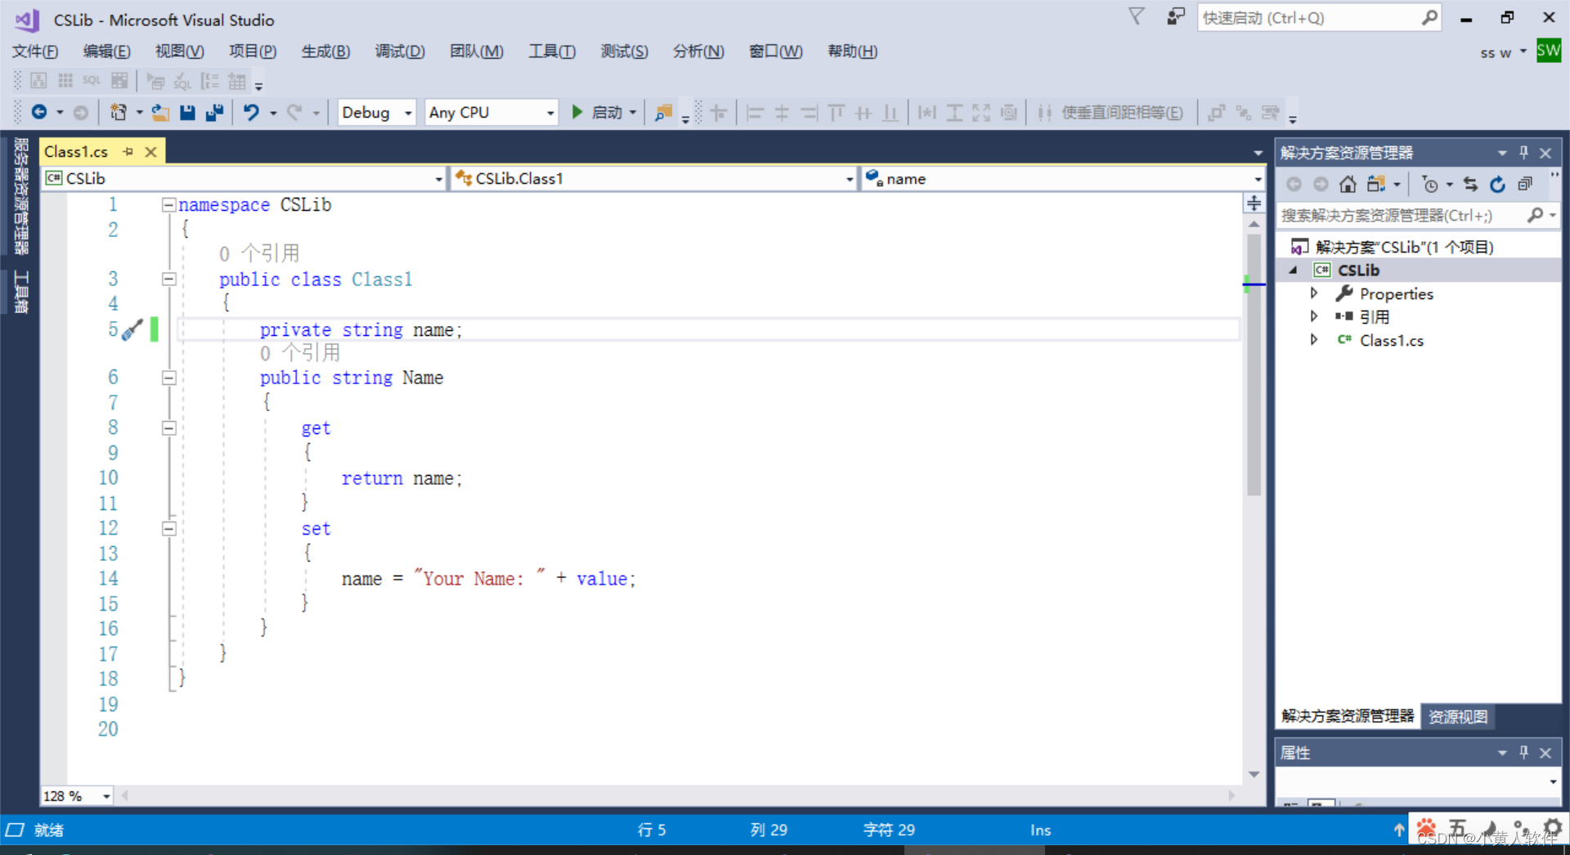Click the Home icon in Solution Explorer
This screenshot has width=1570, height=855.
pyautogui.click(x=1348, y=184)
